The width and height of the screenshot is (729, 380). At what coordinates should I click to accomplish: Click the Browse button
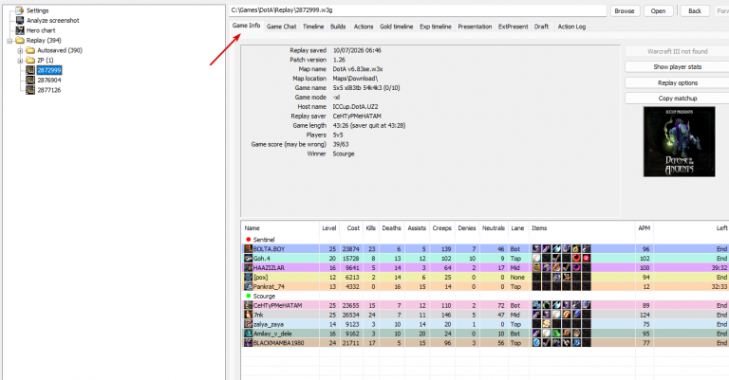coord(625,10)
